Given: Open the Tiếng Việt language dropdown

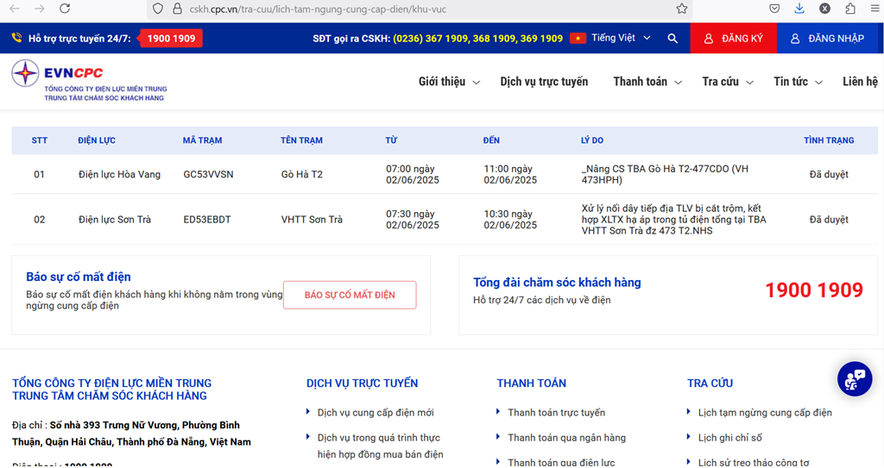Looking at the screenshot, I should point(621,38).
